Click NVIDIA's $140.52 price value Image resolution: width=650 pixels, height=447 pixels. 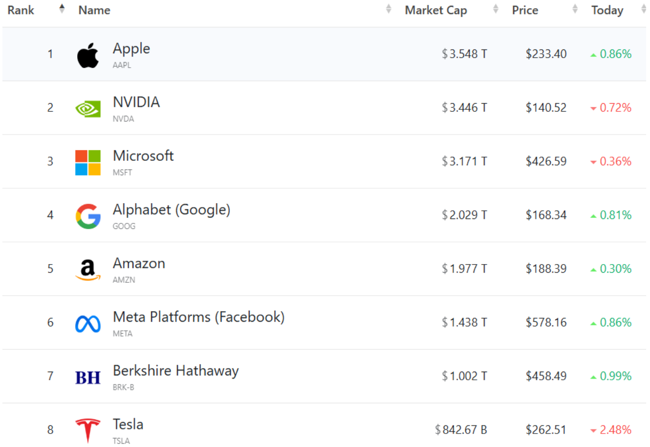point(546,108)
